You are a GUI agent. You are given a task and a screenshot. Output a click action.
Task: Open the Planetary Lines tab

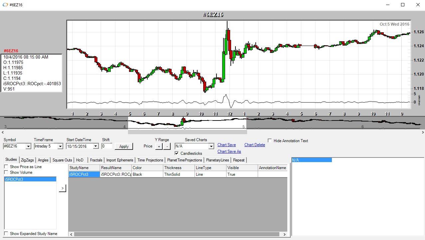[217, 160]
